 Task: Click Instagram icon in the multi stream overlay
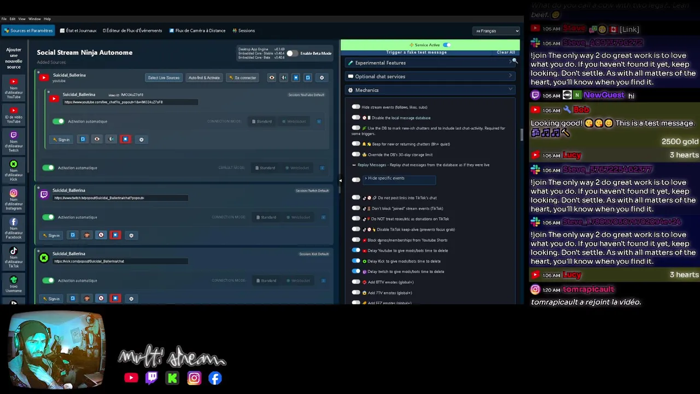[x=194, y=378]
